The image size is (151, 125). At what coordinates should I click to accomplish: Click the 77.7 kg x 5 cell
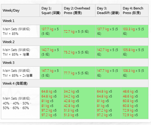pos(79,73)
